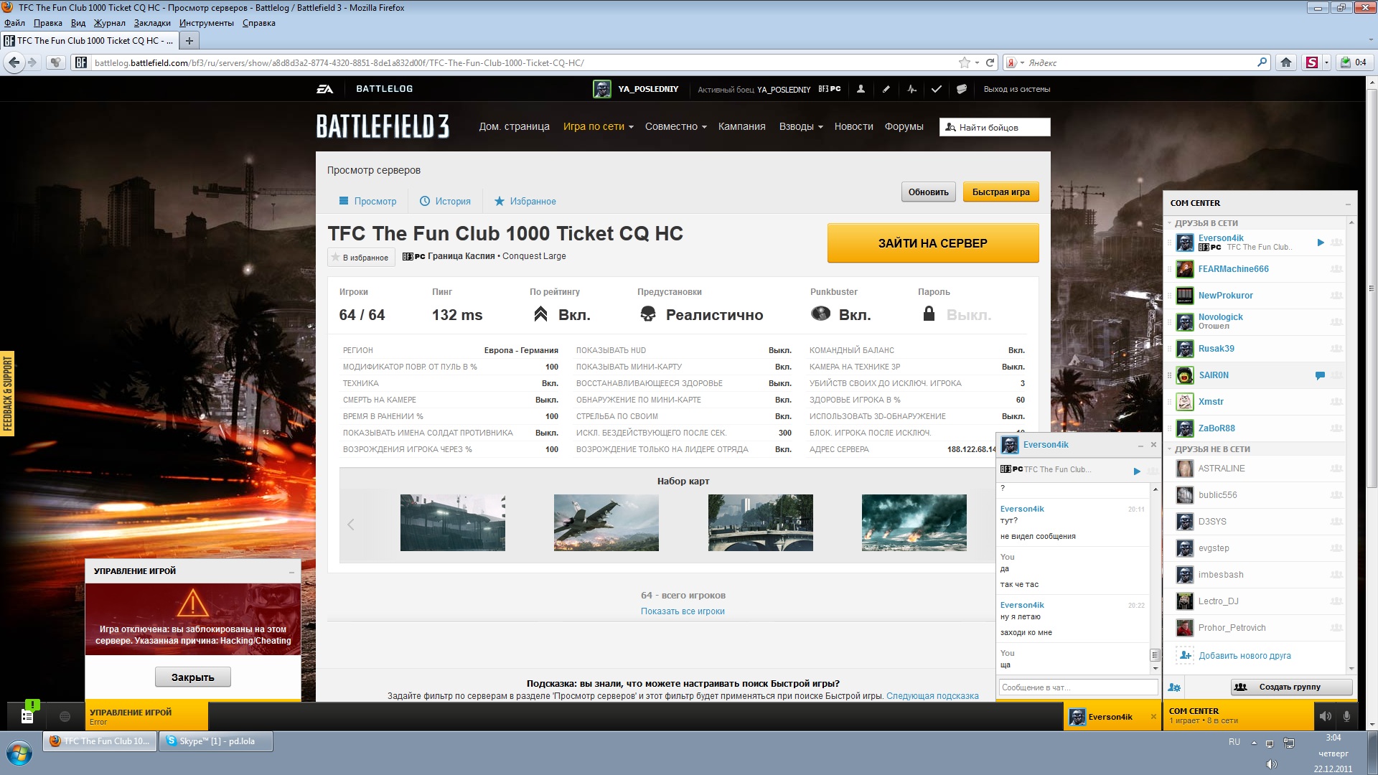Open Firefox Закладки menu
This screenshot has height=775, width=1378.
(x=152, y=23)
